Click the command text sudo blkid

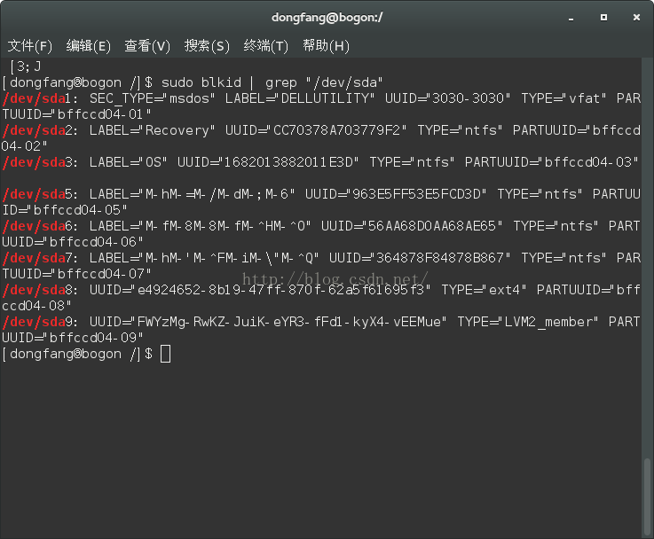coord(201,82)
